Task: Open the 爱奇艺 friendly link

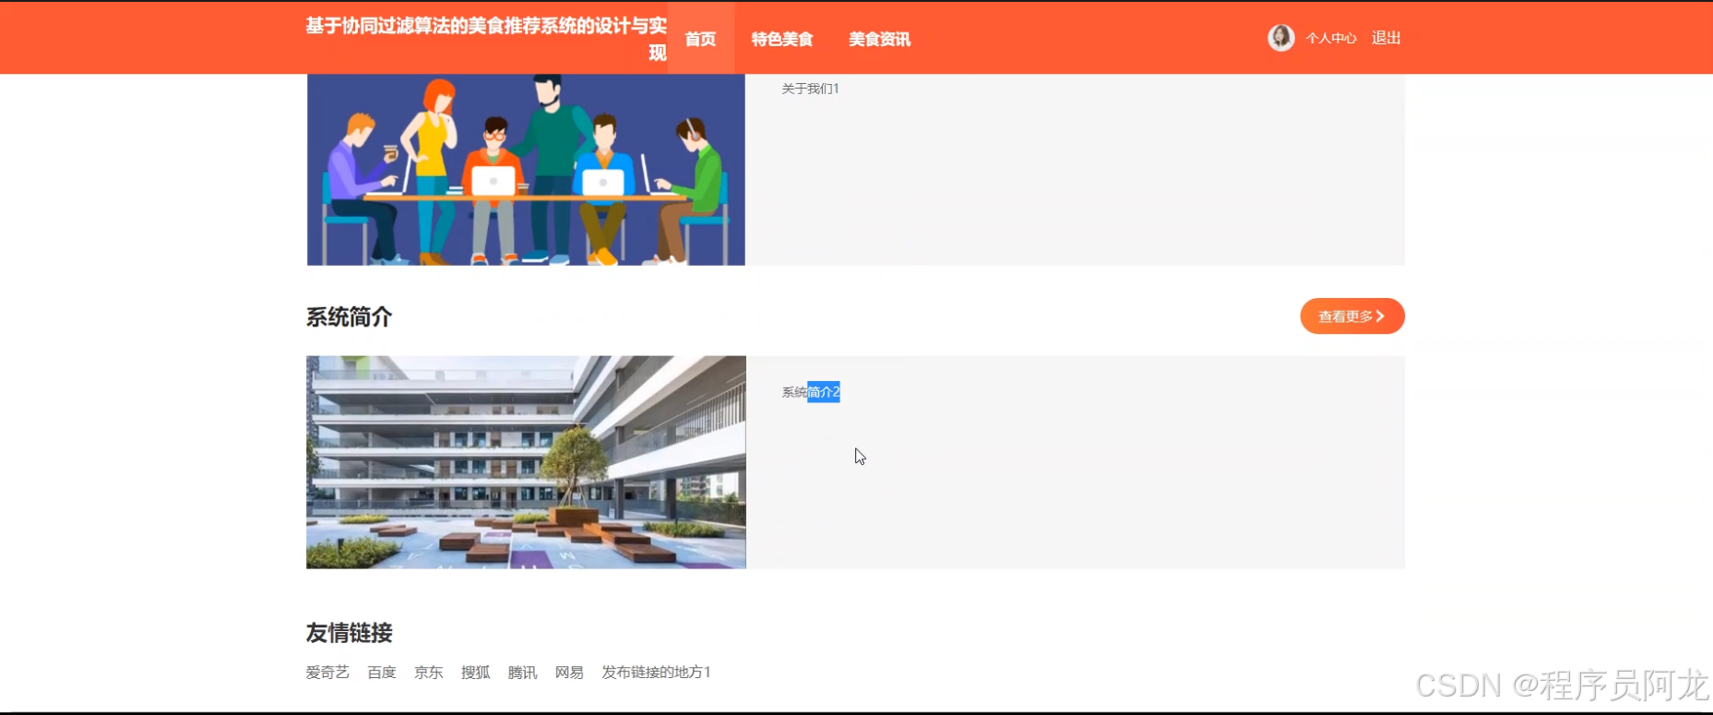Action: coord(327,673)
